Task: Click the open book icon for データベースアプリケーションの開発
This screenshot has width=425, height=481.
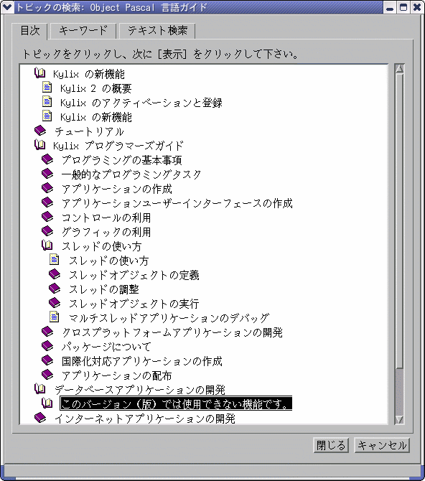Action: [x=40, y=389]
